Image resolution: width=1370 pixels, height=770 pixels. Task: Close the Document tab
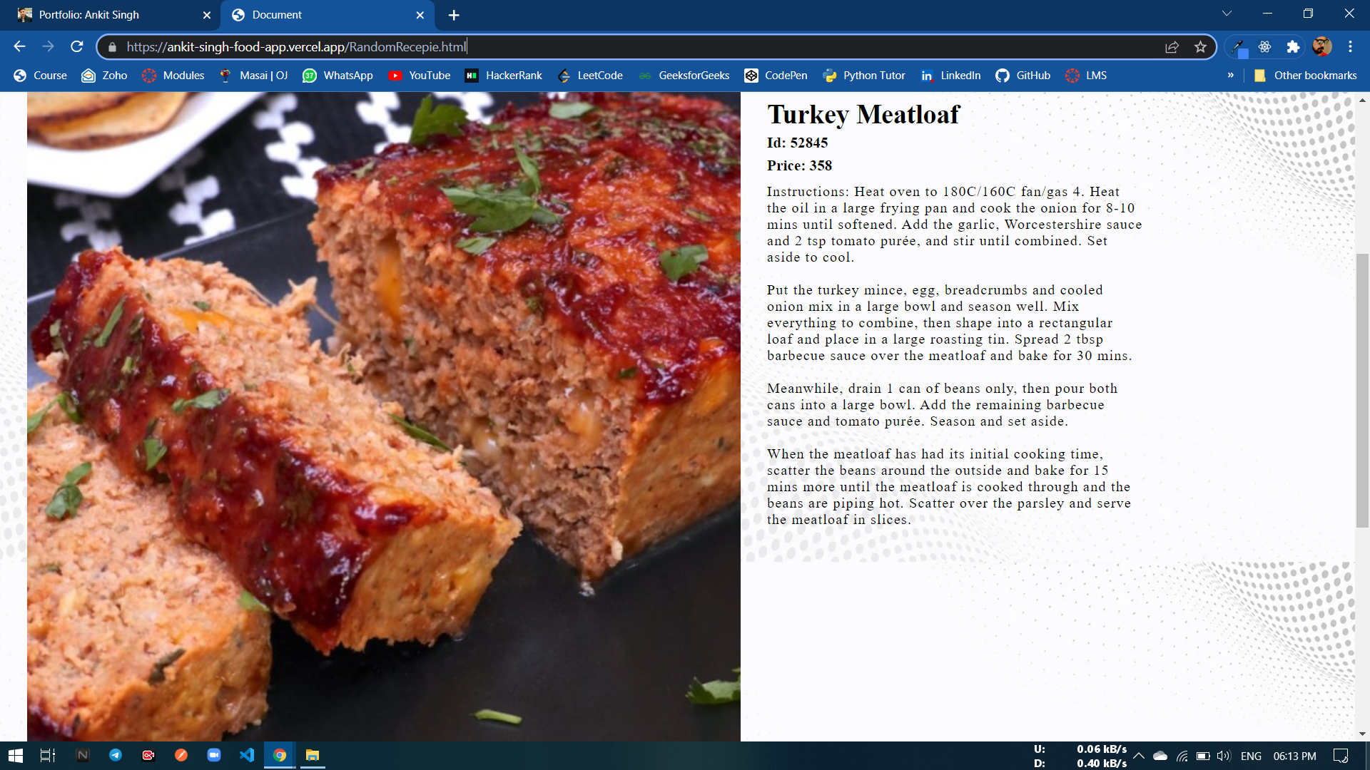click(420, 15)
